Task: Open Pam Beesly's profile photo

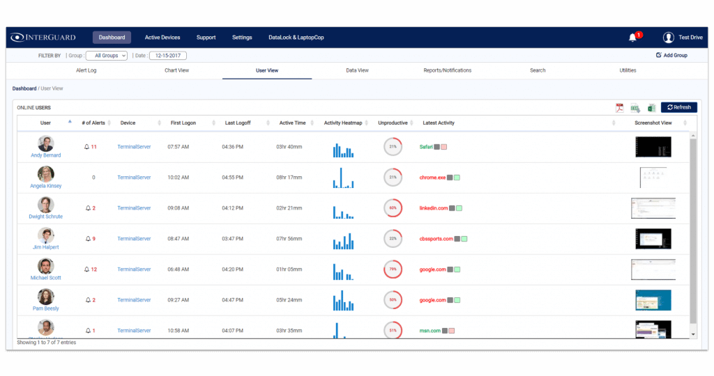Action: (45, 297)
